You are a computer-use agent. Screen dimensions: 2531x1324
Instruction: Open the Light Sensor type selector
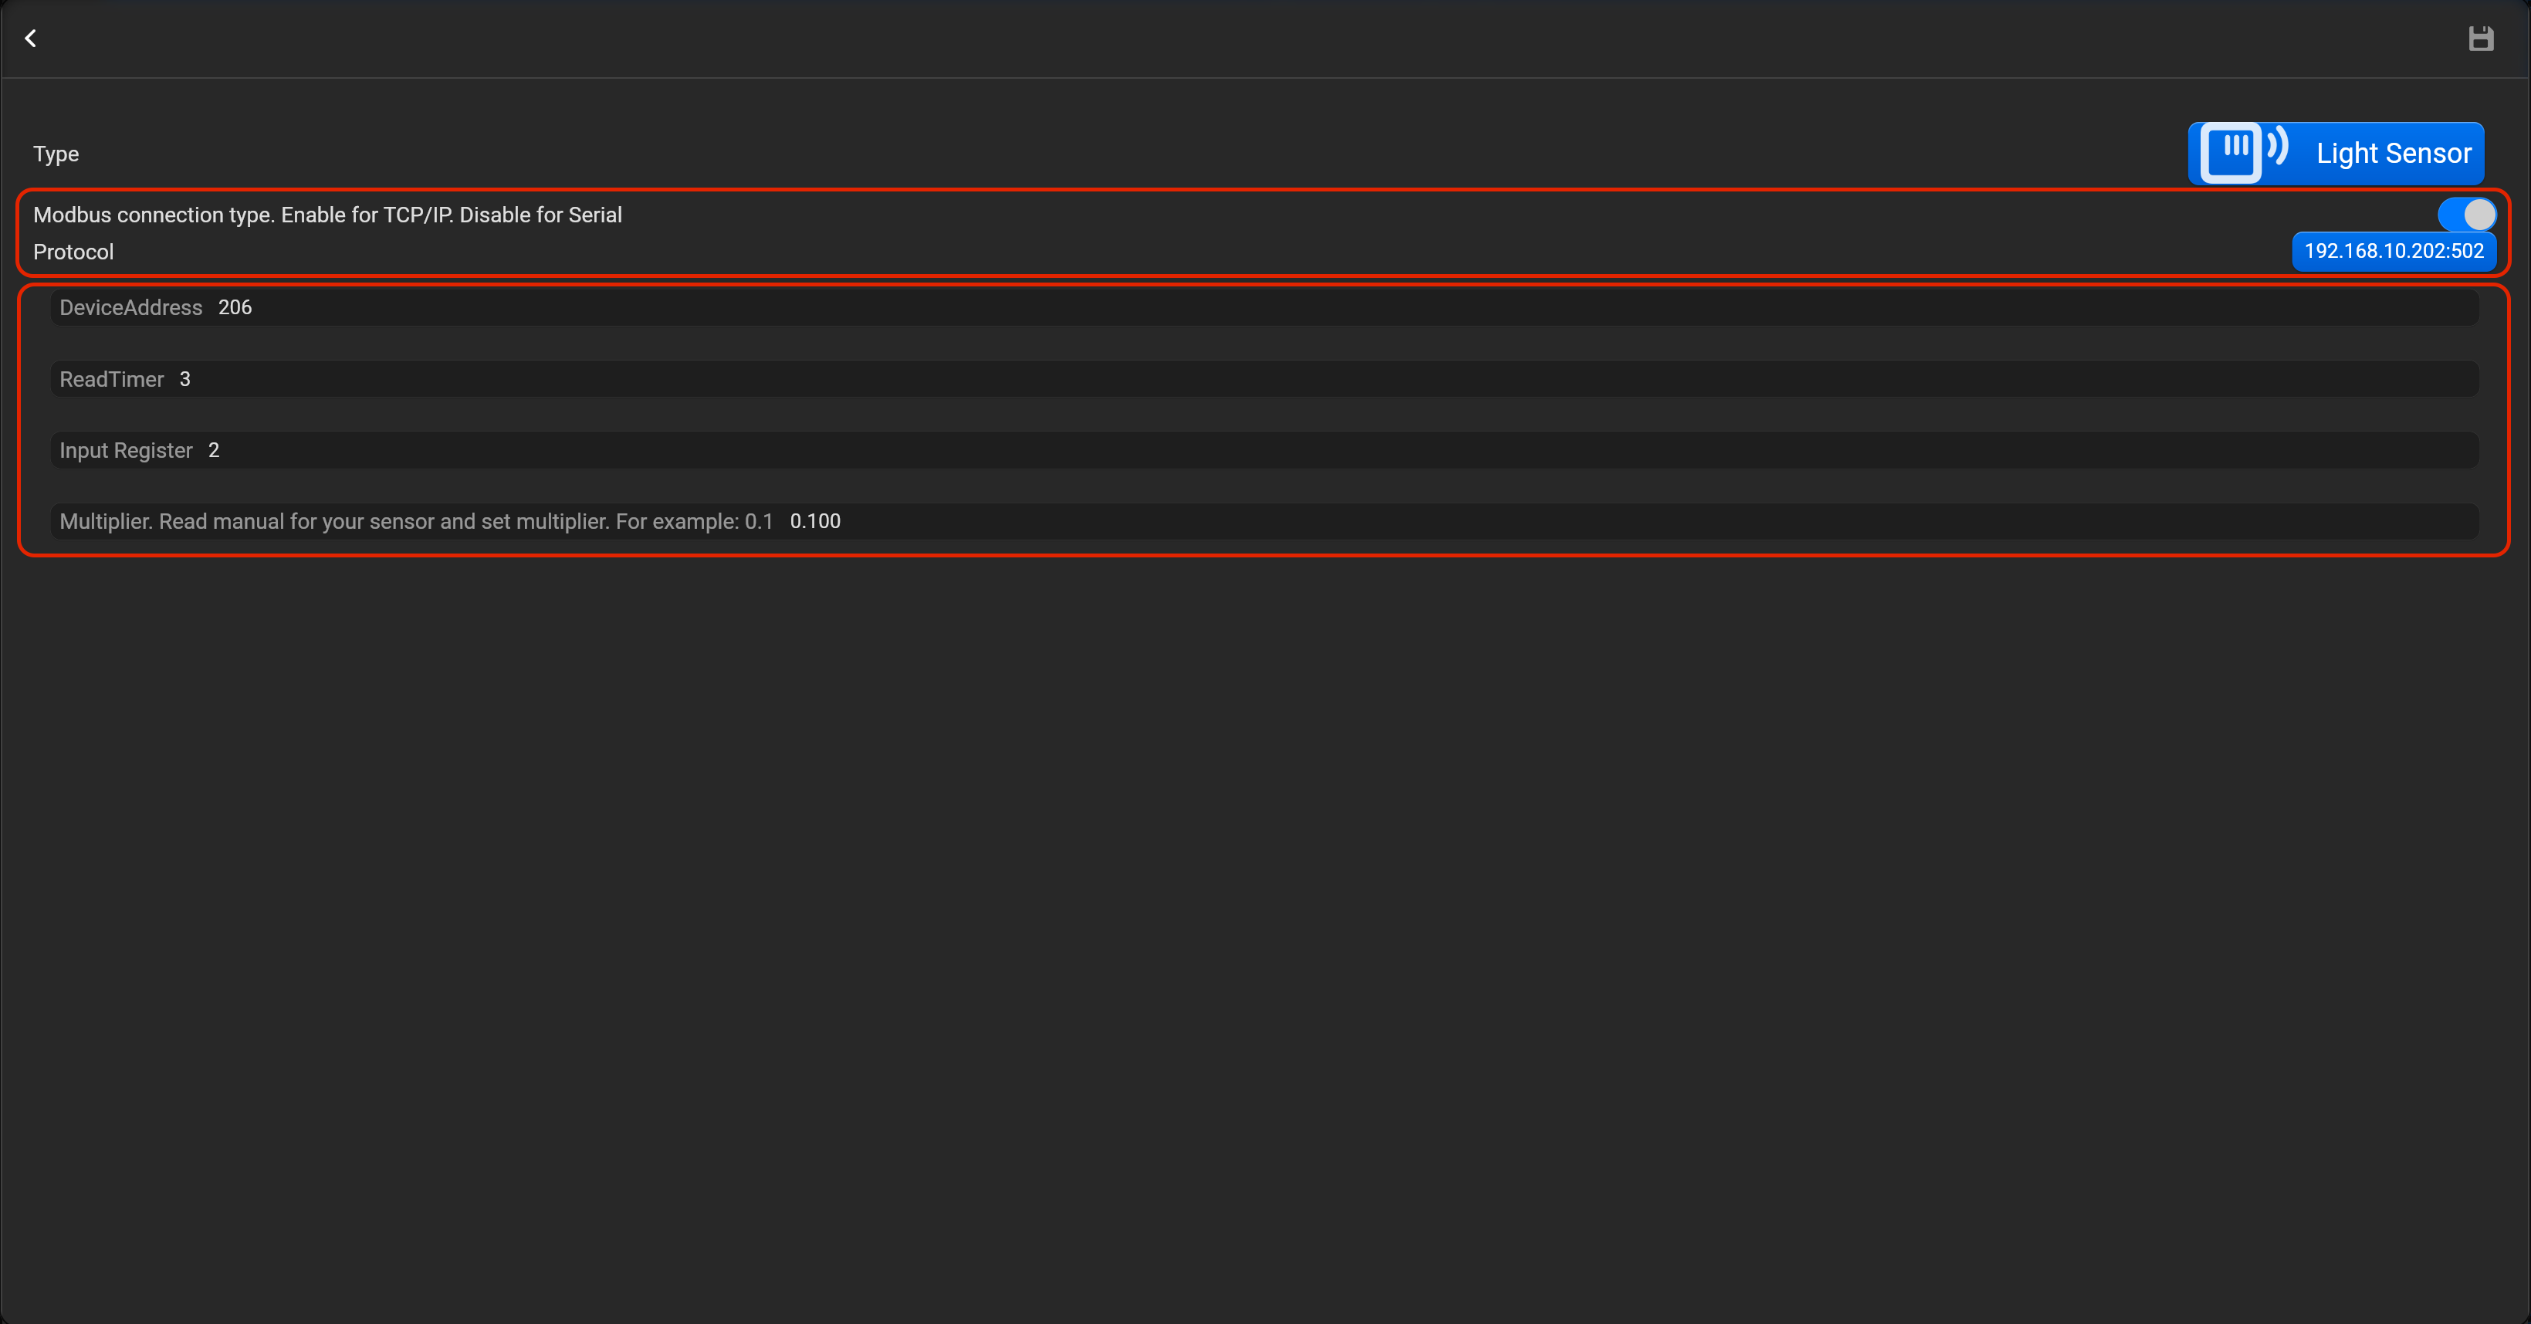click(x=2393, y=154)
